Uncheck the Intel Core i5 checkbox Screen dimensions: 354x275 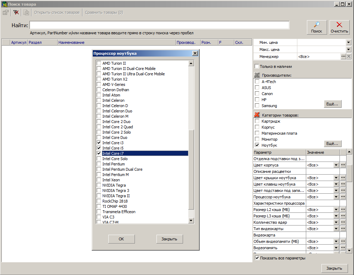point(99,148)
